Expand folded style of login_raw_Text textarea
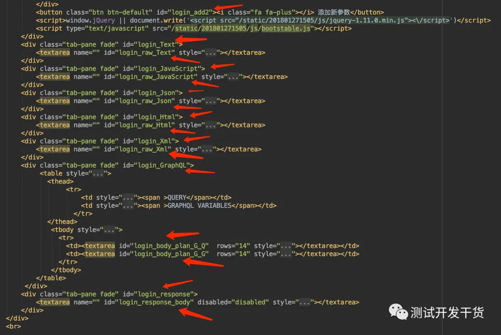 pos(211,53)
